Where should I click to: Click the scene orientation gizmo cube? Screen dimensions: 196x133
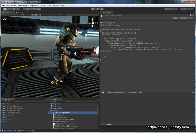(92, 23)
